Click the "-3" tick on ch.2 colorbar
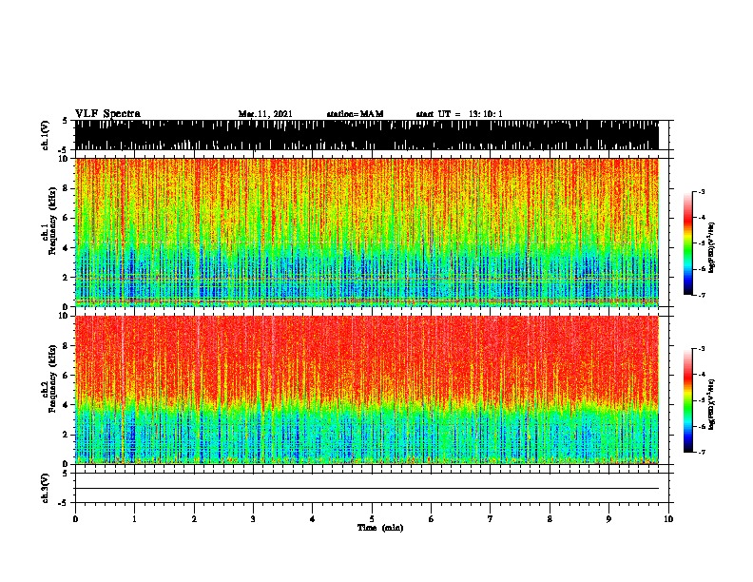This screenshot has width=753, height=582. tap(701, 349)
